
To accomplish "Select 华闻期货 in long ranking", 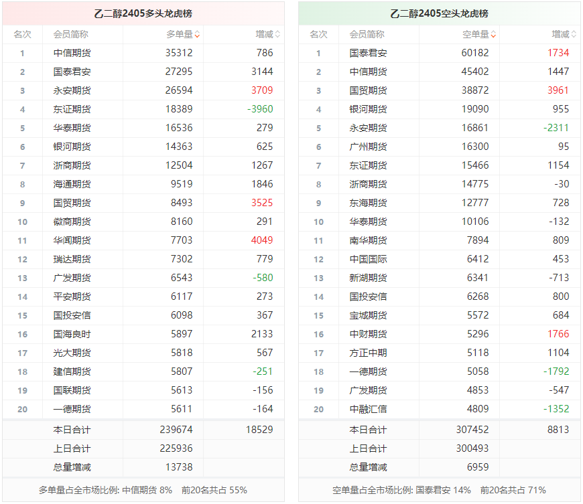I will coord(72,241).
